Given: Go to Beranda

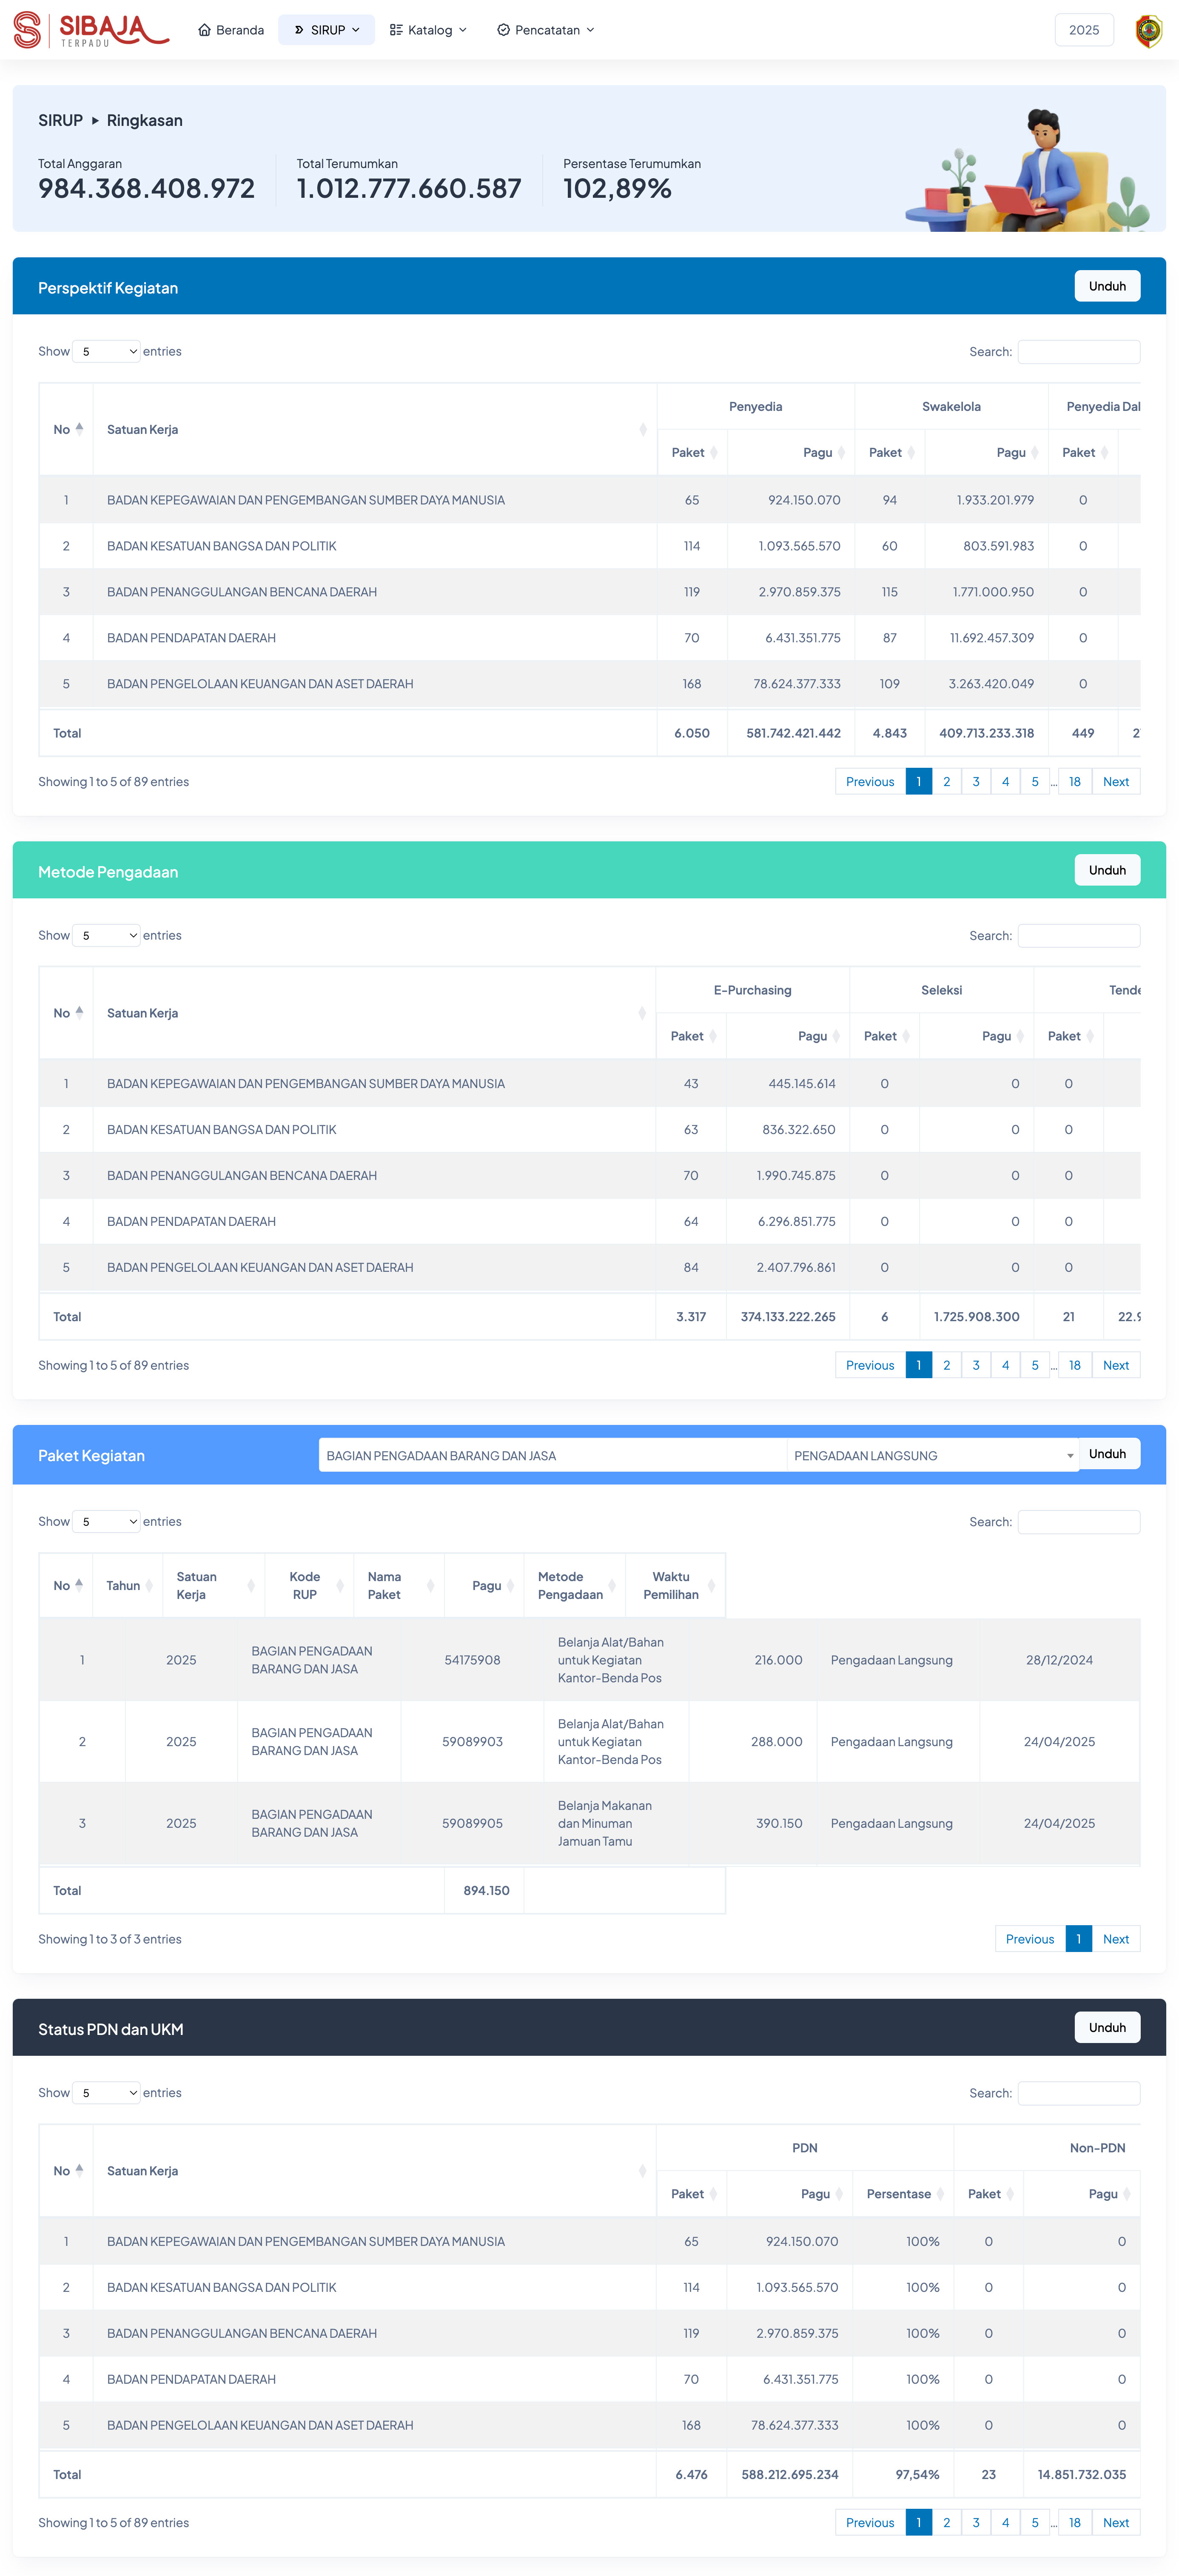Looking at the screenshot, I should [231, 30].
